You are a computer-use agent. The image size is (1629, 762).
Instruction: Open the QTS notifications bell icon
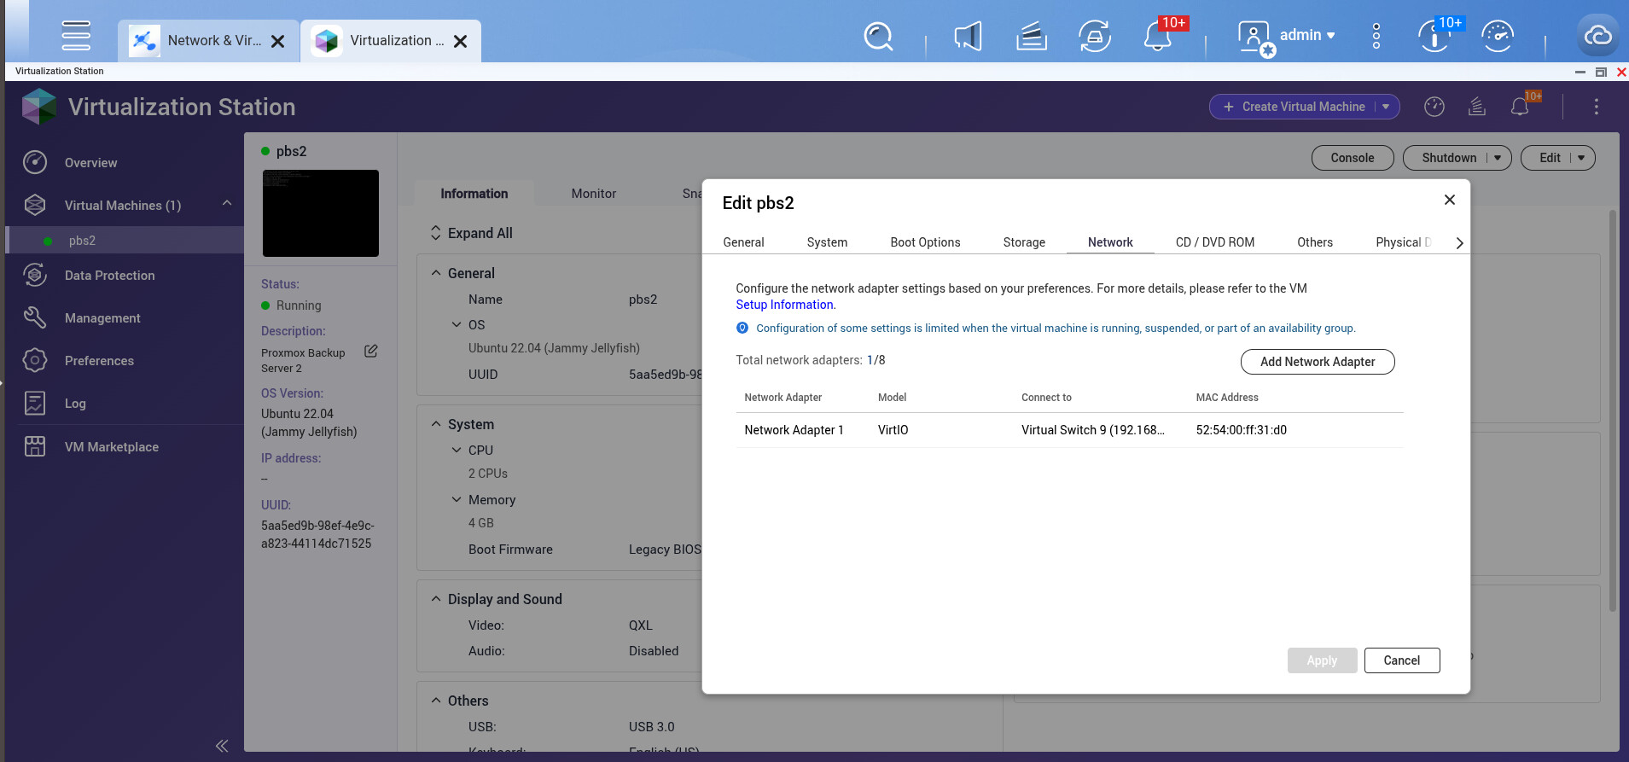coord(1158,37)
